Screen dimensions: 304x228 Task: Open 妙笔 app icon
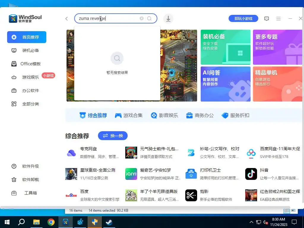click(x=191, y=153)
